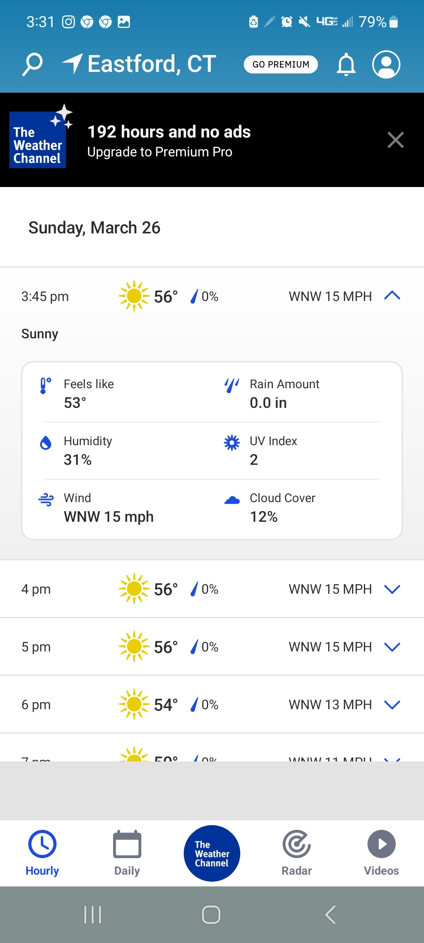Open Android recent apps button
The image size is (424, 943).
[x=93, y=914]
